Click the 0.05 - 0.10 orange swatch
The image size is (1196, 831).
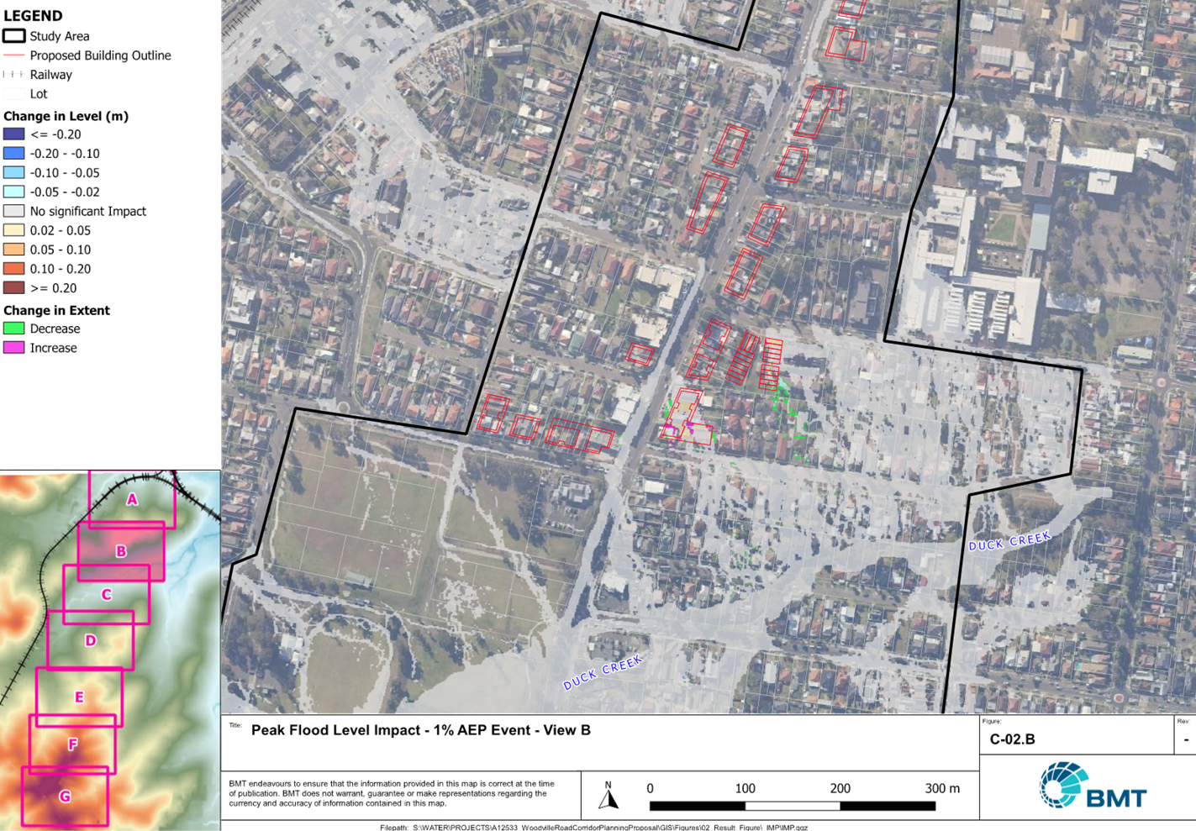coord(13,250)
